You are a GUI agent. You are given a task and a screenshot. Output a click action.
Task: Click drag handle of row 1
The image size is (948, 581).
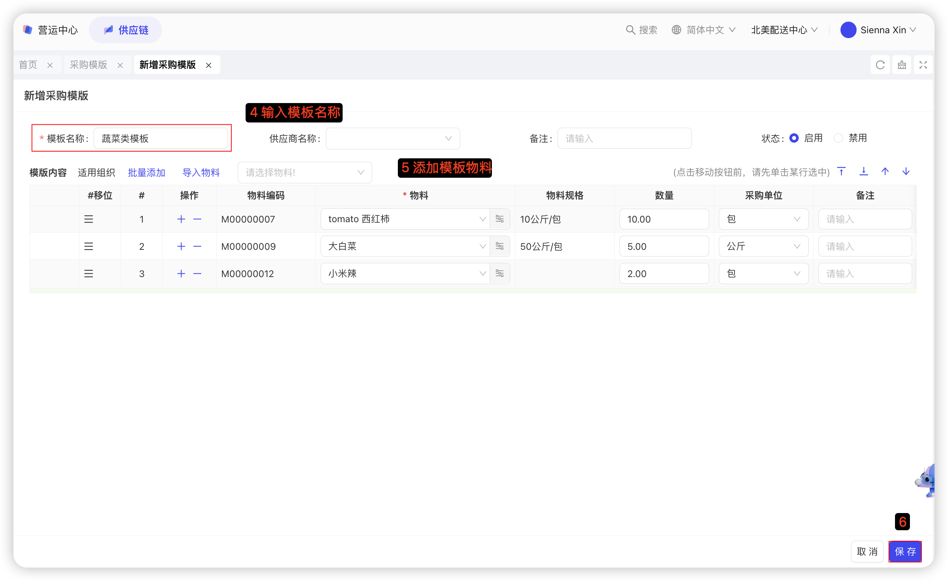click(88, 219)
